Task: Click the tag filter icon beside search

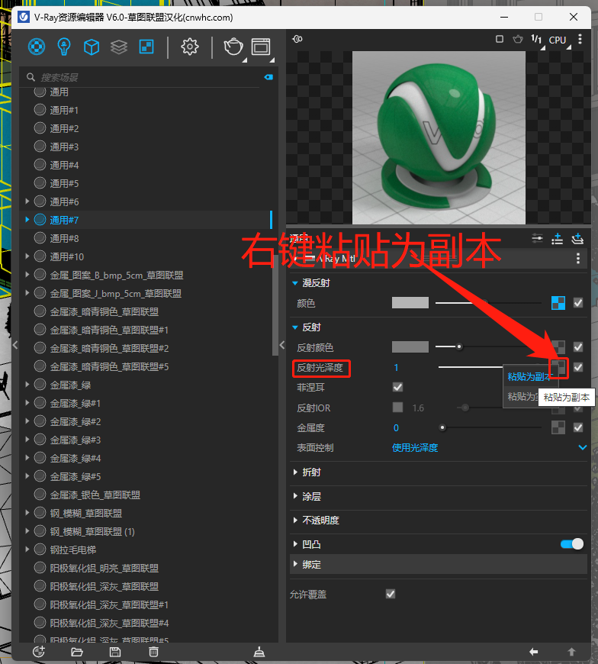Action: [268, 77]
